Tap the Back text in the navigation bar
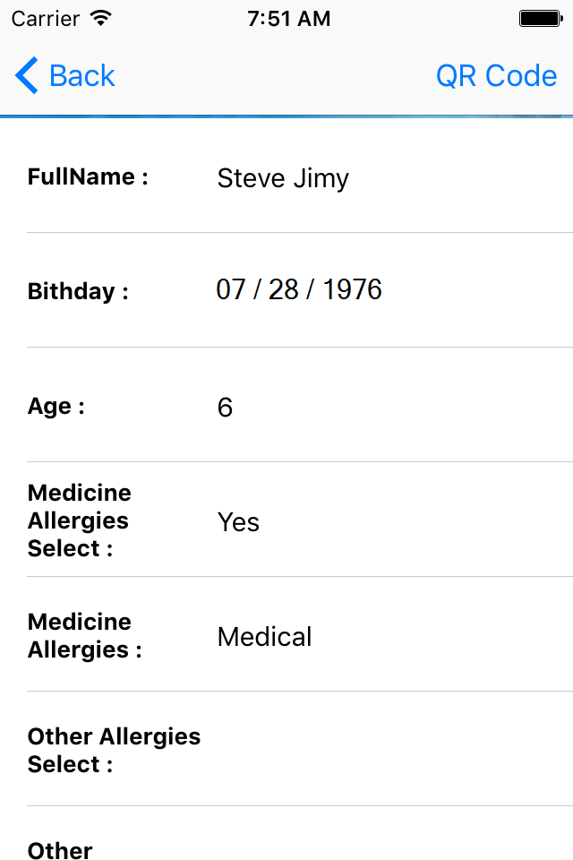The image size is (573, 860). click(82, 76)
